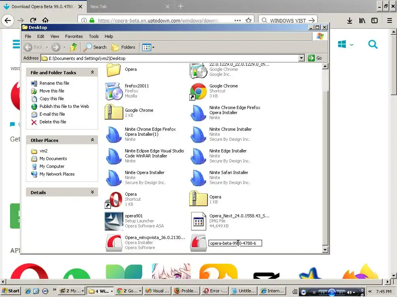397x297 pixels.
Task: Select the Opera shortcut icon
Action: click(x=114, y=200)
